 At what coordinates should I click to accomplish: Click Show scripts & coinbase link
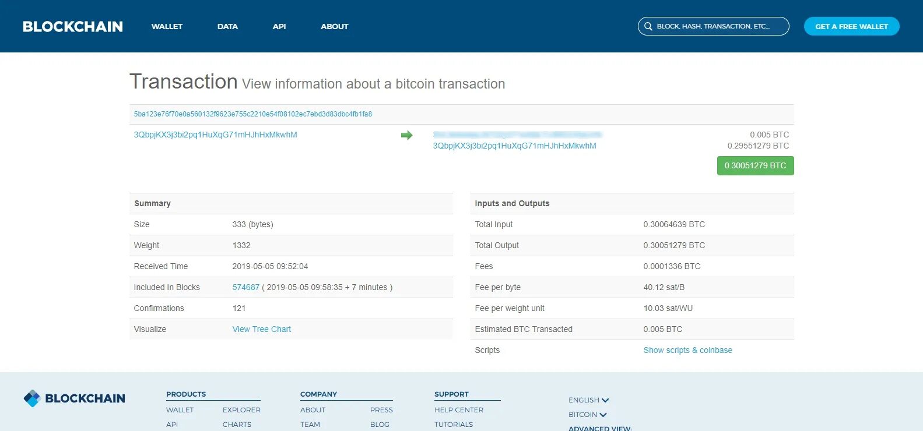[688, 350]
